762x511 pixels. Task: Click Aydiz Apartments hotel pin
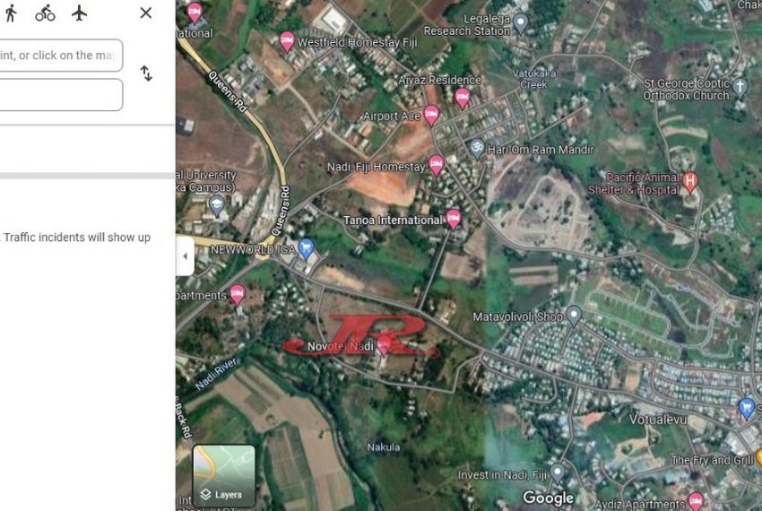(x=696, y=501)
